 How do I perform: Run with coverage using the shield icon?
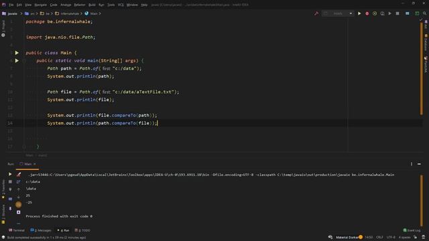375,13
